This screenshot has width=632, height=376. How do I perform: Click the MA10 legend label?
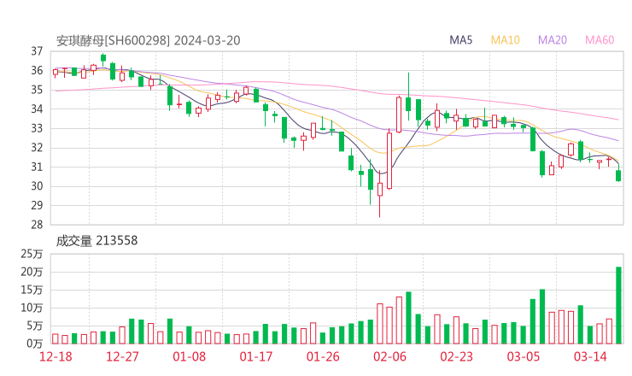[505, 40]
